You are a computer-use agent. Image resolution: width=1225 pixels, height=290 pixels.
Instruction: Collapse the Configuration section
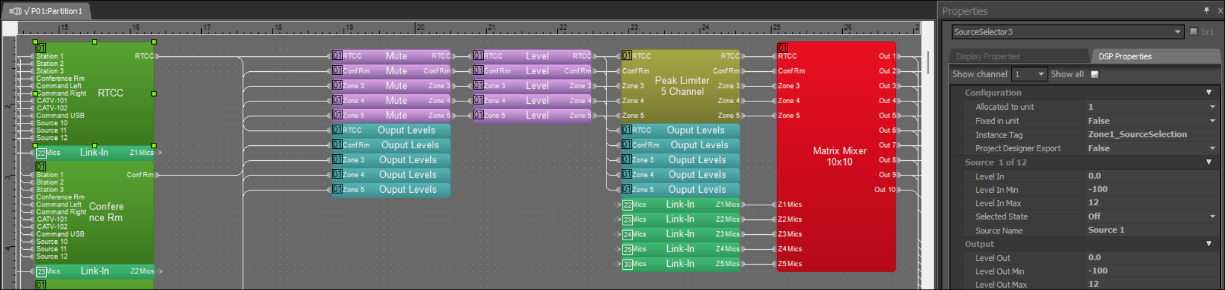tap(1208, 93)
